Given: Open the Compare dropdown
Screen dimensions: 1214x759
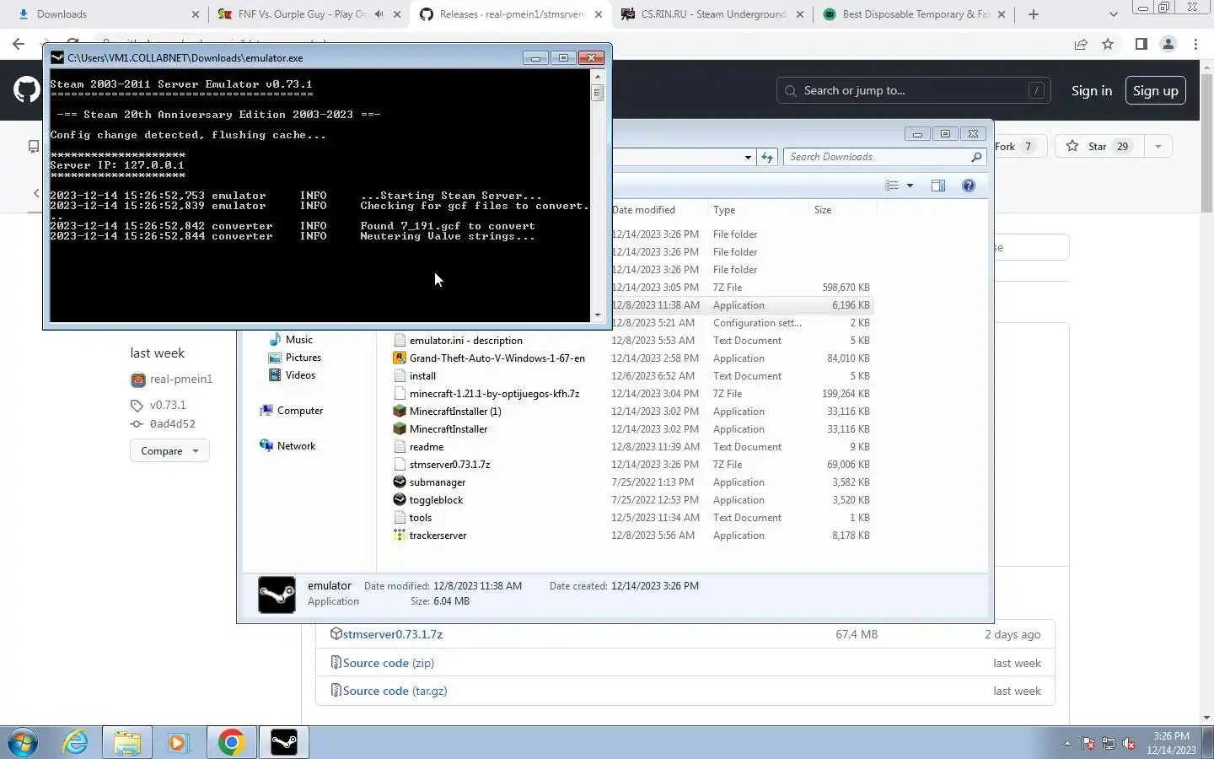Looking at the screenshot, I should tap(169, 450).
